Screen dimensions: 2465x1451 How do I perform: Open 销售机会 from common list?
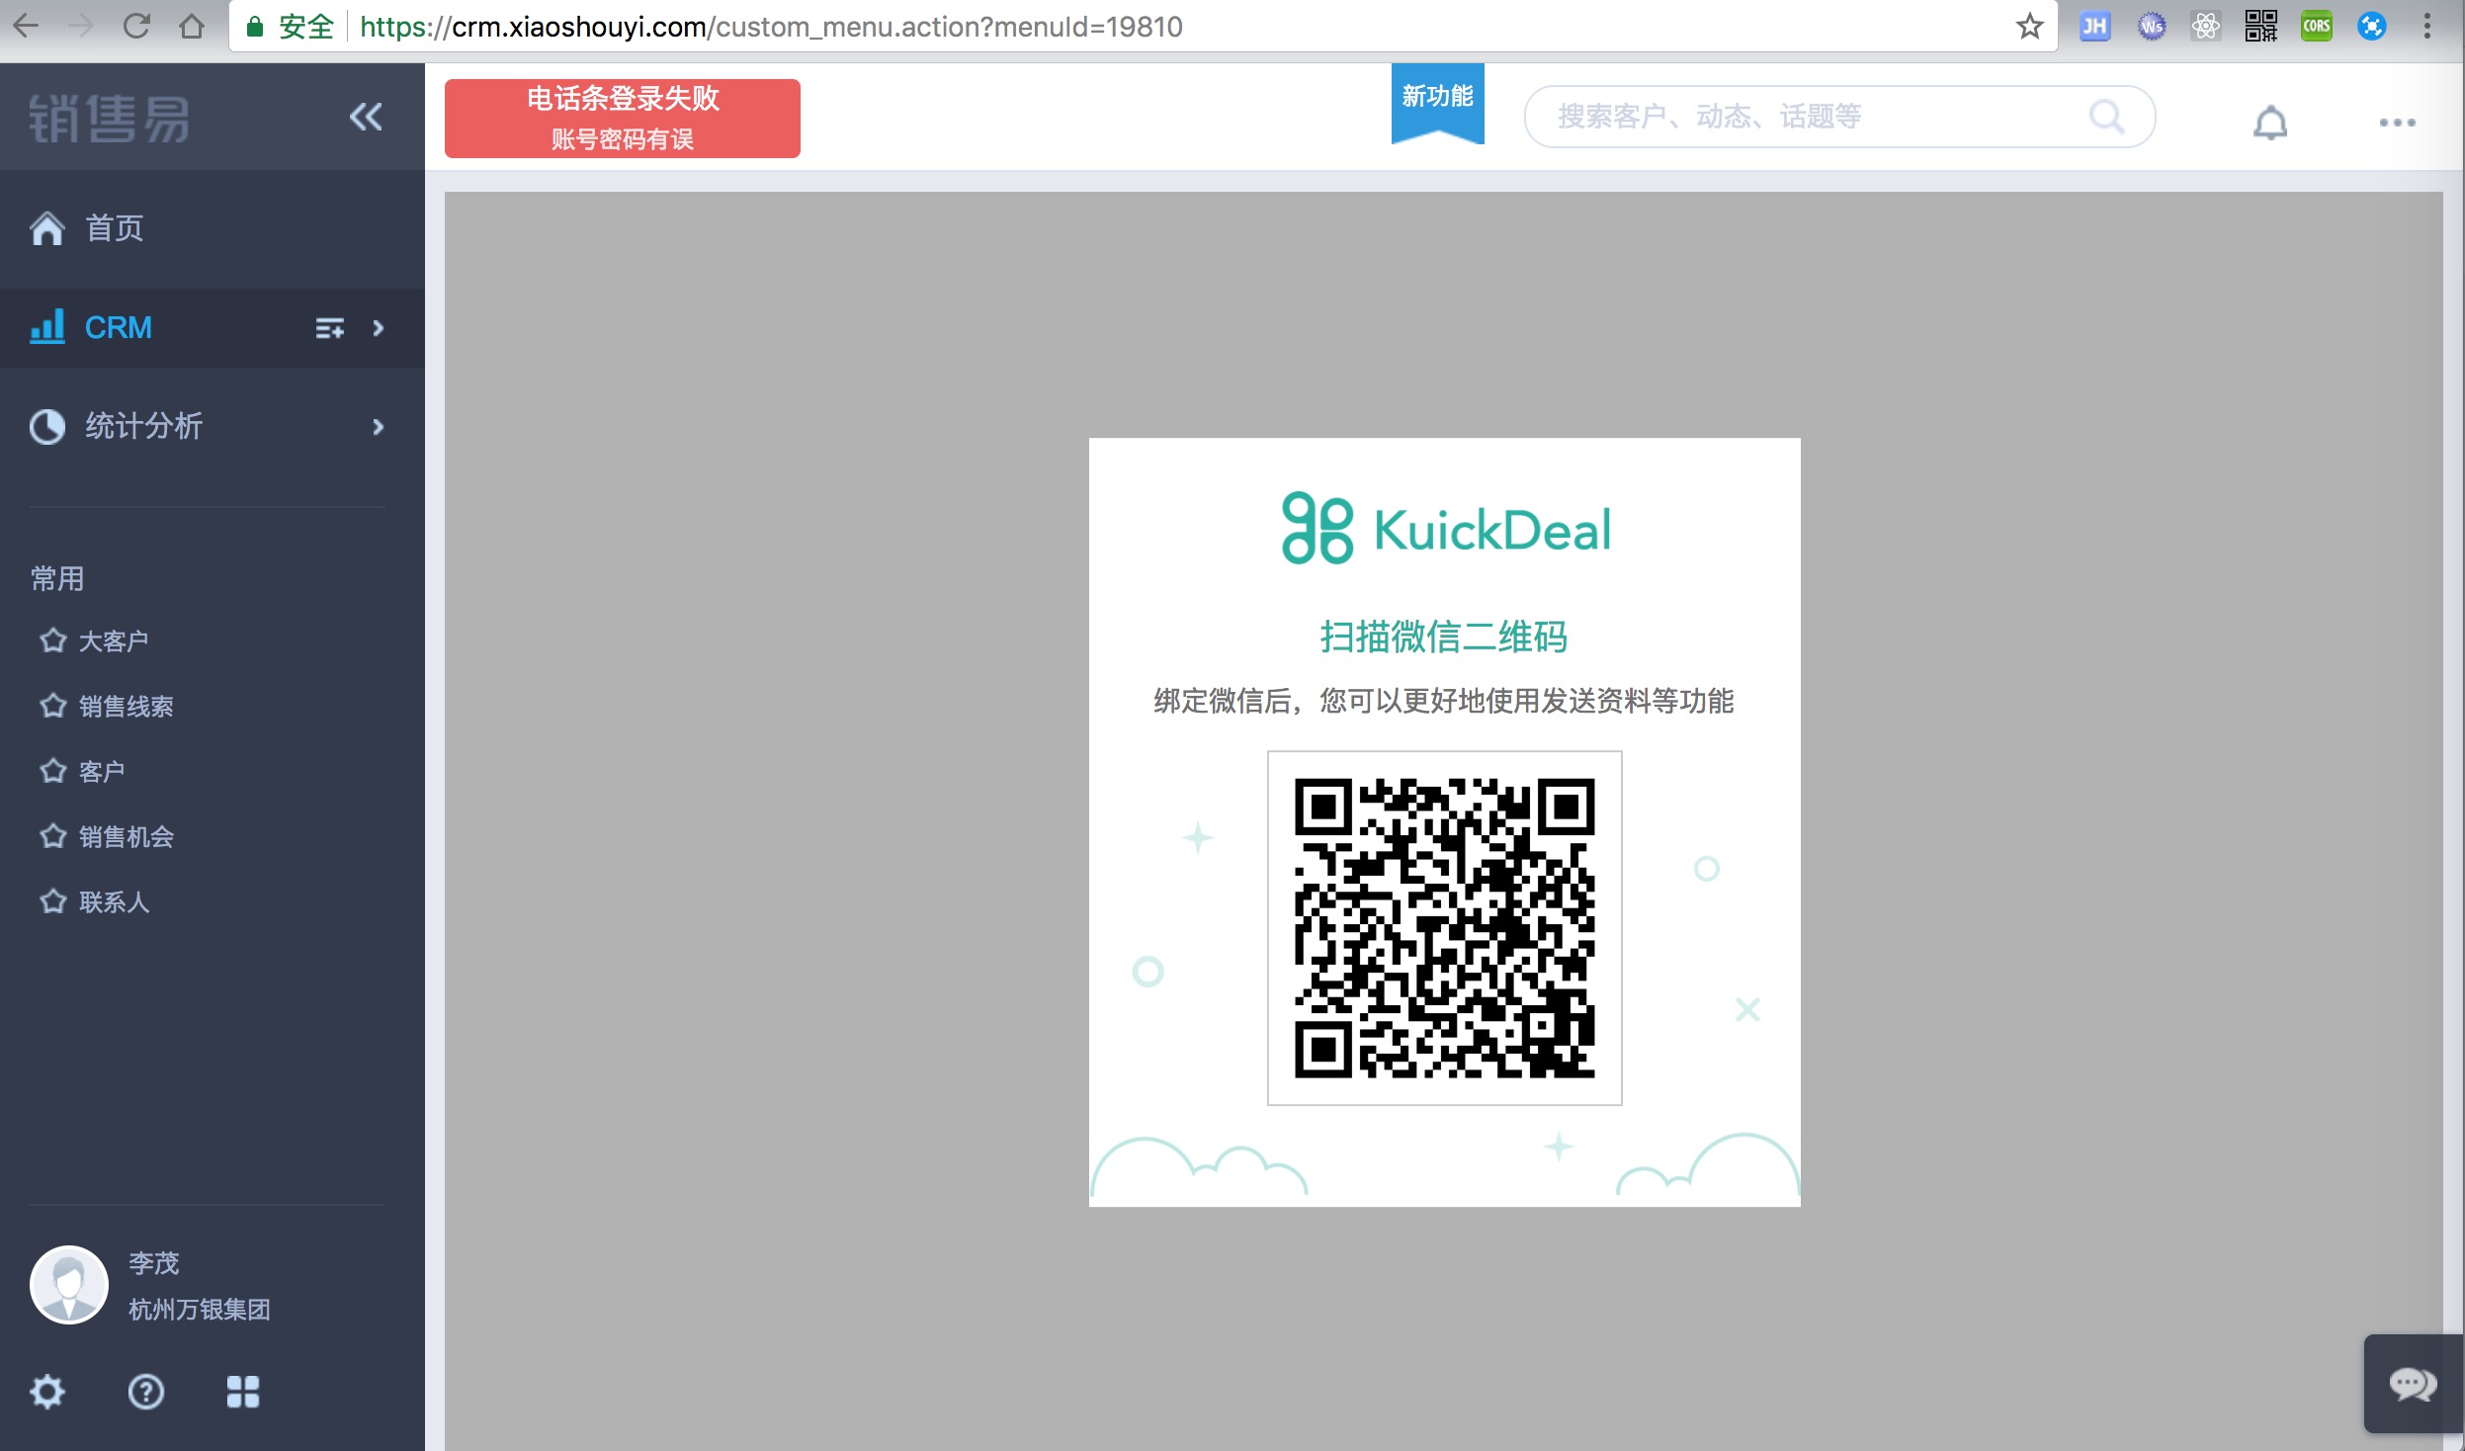(127, 836)
